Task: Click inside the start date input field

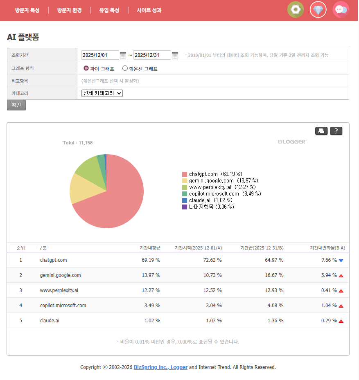Action: pos(100,55)
